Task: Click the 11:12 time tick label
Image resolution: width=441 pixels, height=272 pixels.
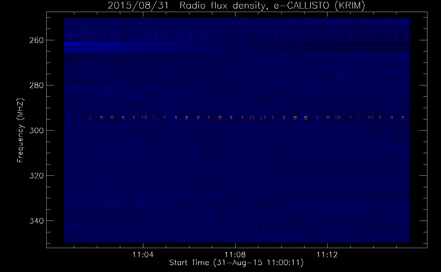Action: pos(327,255)
